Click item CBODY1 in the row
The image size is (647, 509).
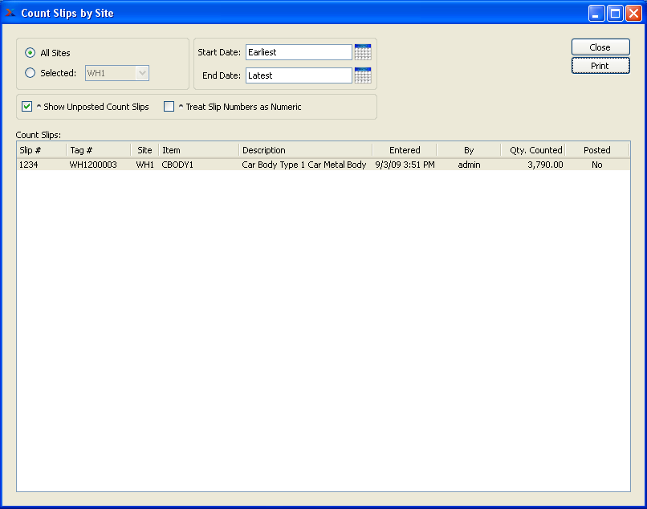(x=177, y=165)
